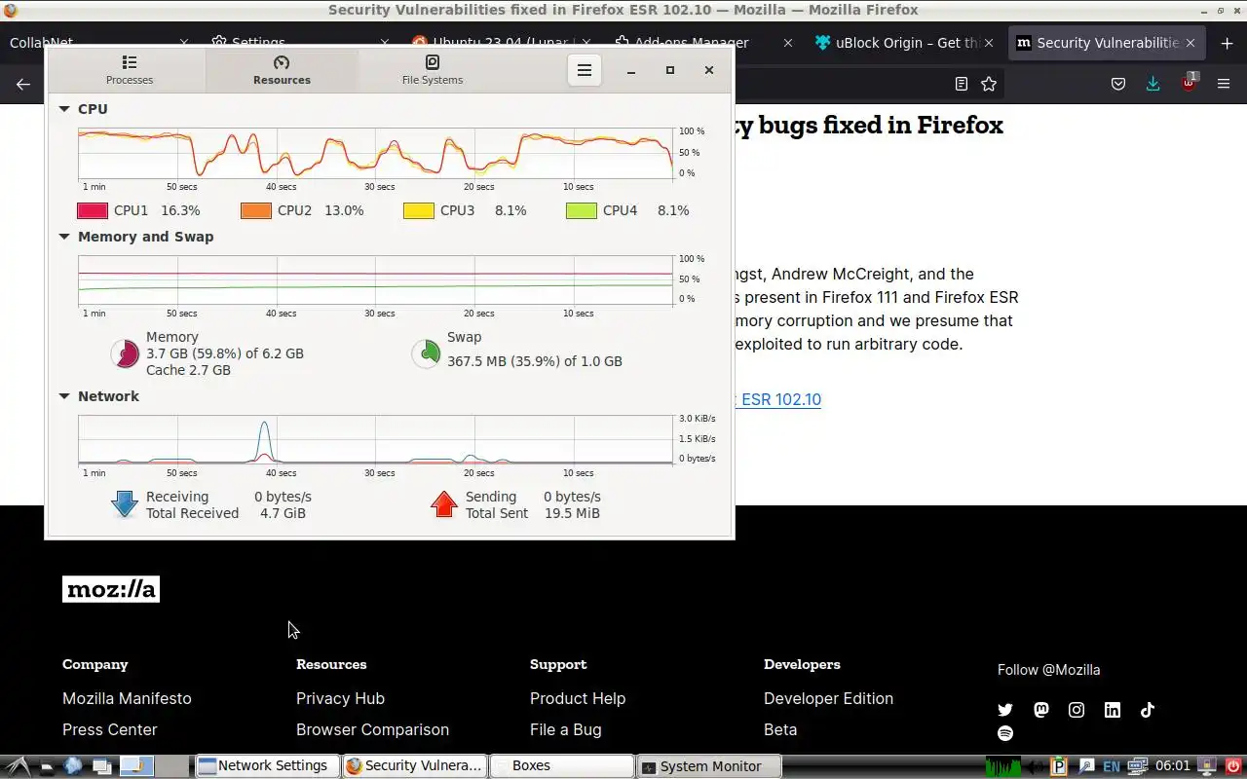Viewport: 1247px width, 779px height.
Task: Toggle Firefox reader view icon
Action: click(962, 84)
